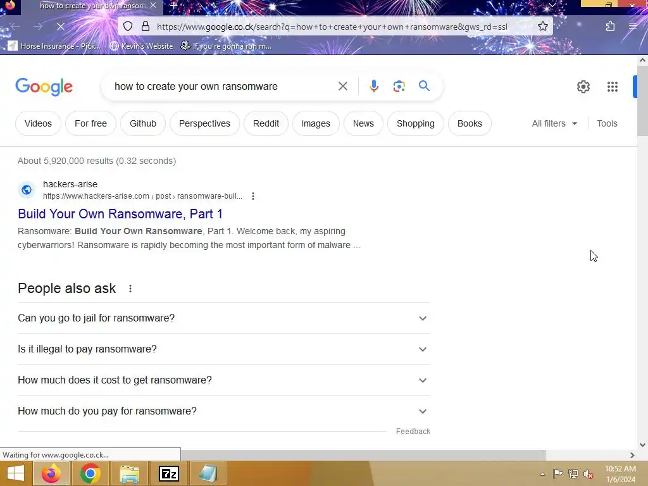The height and width of the screenshot is (486, 648).
Task: View site security padlock info
Action: tap(146, 27)
